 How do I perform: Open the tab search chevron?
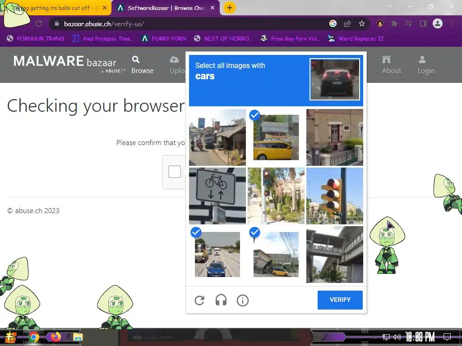point(389,6)
